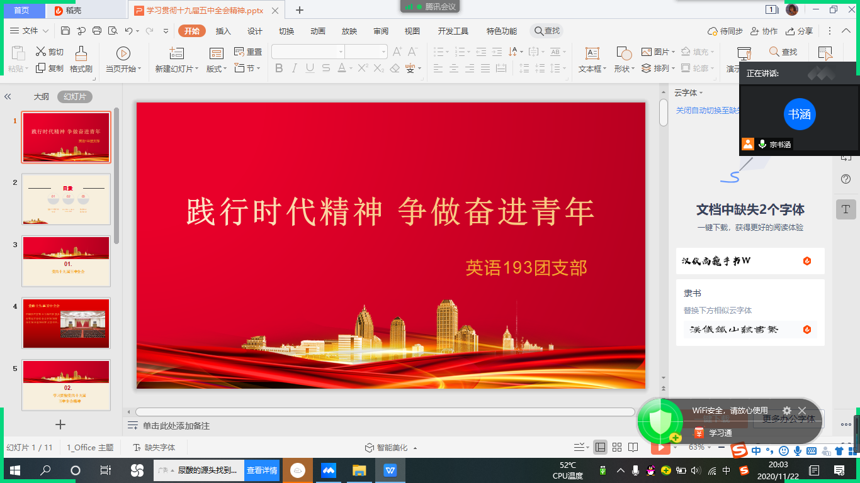Viewport: 860px width, 483px height.
Task: Click the font T icon in right sidebar
Action: (846, 209)
